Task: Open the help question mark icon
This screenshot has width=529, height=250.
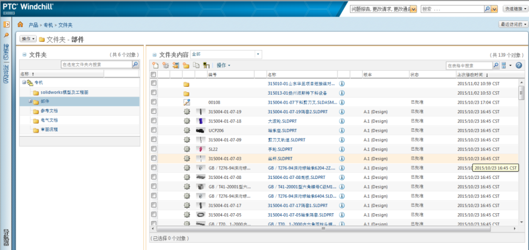Action: (x=519, y=65)
